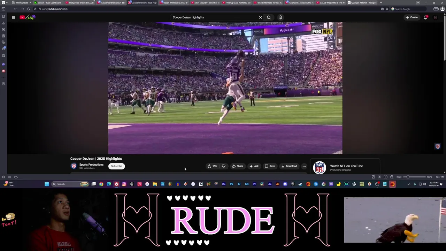
Task: Open the Sports Productions channel name link
Action: 91,165
